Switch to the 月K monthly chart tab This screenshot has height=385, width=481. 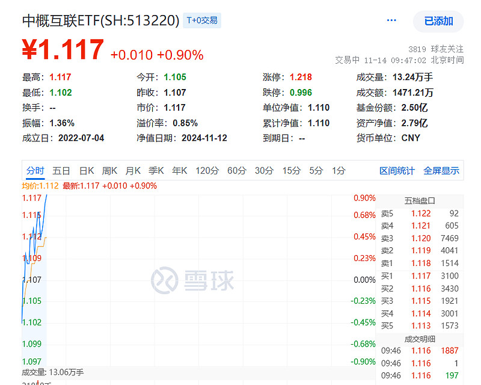(133, 170)
